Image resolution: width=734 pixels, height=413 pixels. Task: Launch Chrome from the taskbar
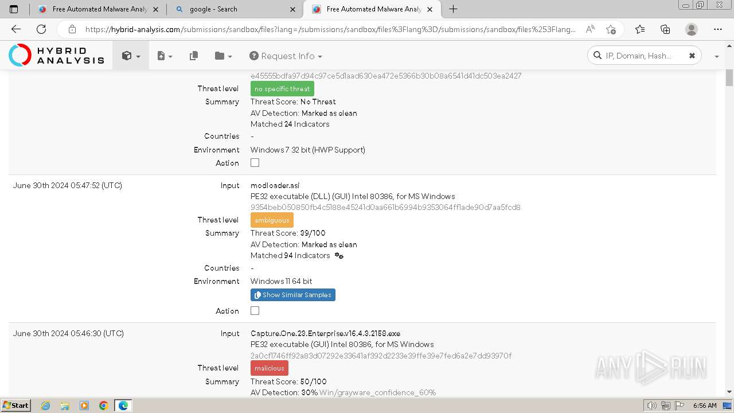(x=104, y=406)
